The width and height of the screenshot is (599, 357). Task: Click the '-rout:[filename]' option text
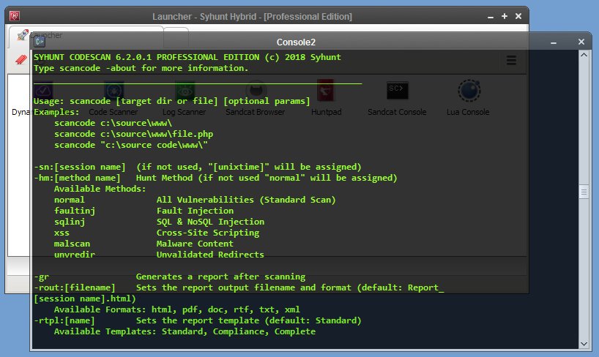[x=75, y=288]
